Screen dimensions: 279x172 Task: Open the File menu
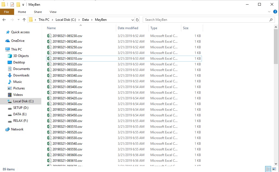tap(7, 12)
